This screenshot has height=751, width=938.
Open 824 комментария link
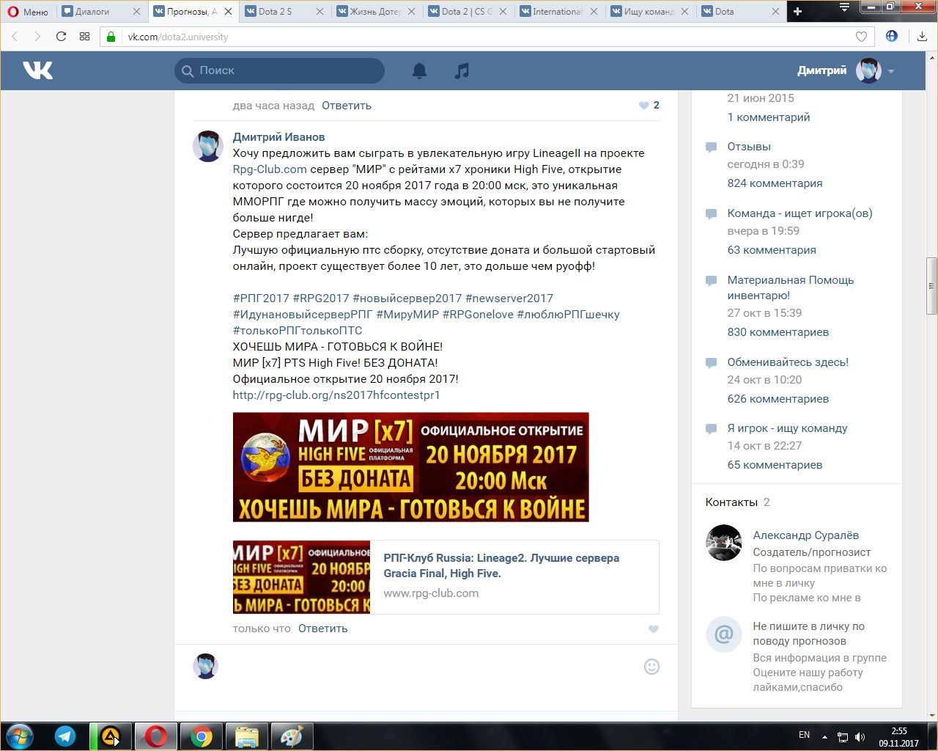[x=775, y=183]
